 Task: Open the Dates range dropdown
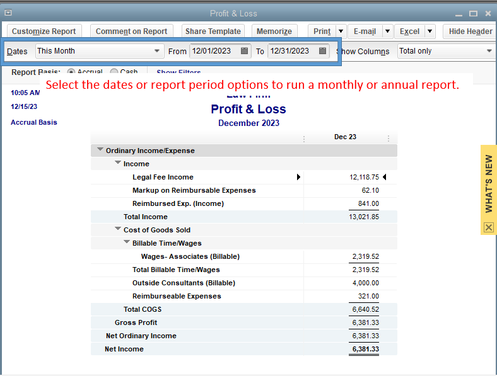click(157, 51)
